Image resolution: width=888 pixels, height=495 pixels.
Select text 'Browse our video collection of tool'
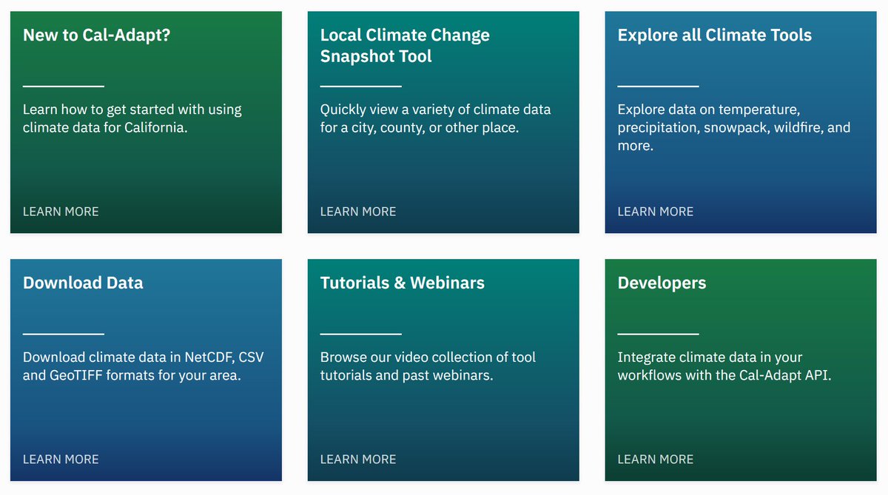tap(428, 357)
